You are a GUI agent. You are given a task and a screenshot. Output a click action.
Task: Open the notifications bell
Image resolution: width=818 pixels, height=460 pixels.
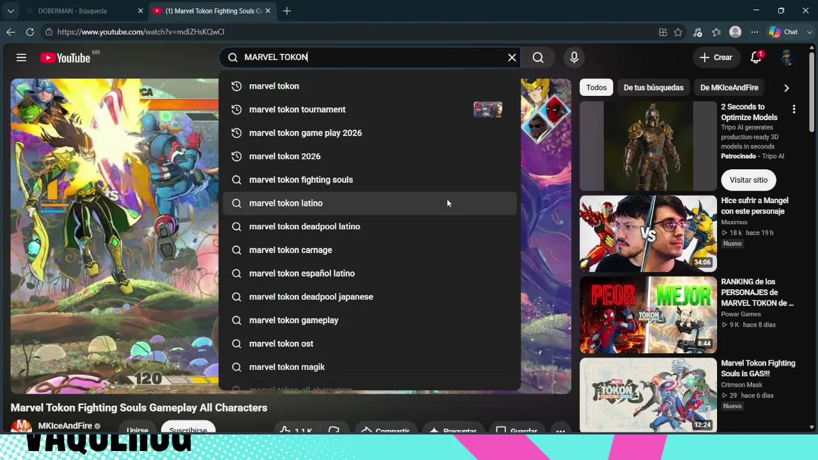756,57
